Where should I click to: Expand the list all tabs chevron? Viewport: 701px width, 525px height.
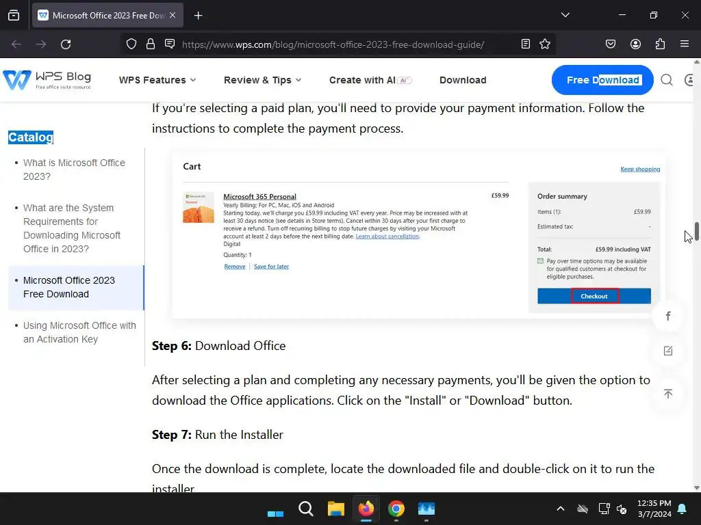tap(565, 15)
